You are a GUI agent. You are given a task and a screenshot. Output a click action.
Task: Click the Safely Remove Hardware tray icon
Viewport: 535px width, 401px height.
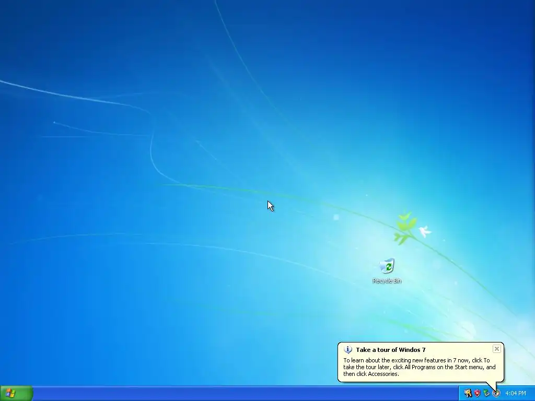[486, 393]
